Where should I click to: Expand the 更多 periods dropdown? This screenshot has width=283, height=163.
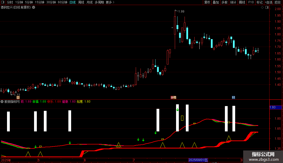(110, 2)
